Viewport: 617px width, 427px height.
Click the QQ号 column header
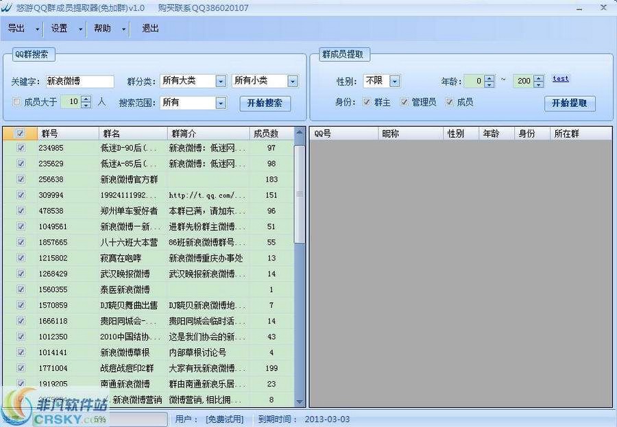[344, 134]
